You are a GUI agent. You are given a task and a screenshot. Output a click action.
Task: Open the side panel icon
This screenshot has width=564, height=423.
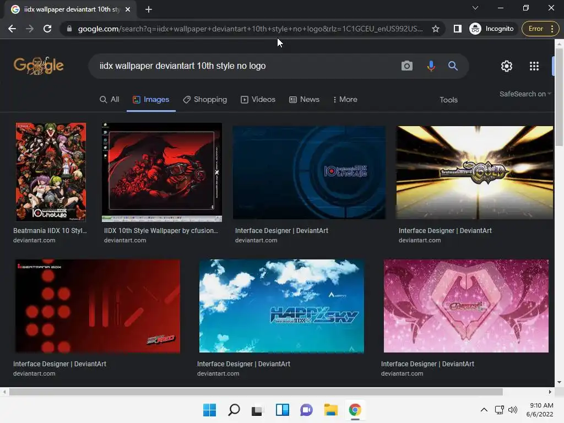[458, 29]
